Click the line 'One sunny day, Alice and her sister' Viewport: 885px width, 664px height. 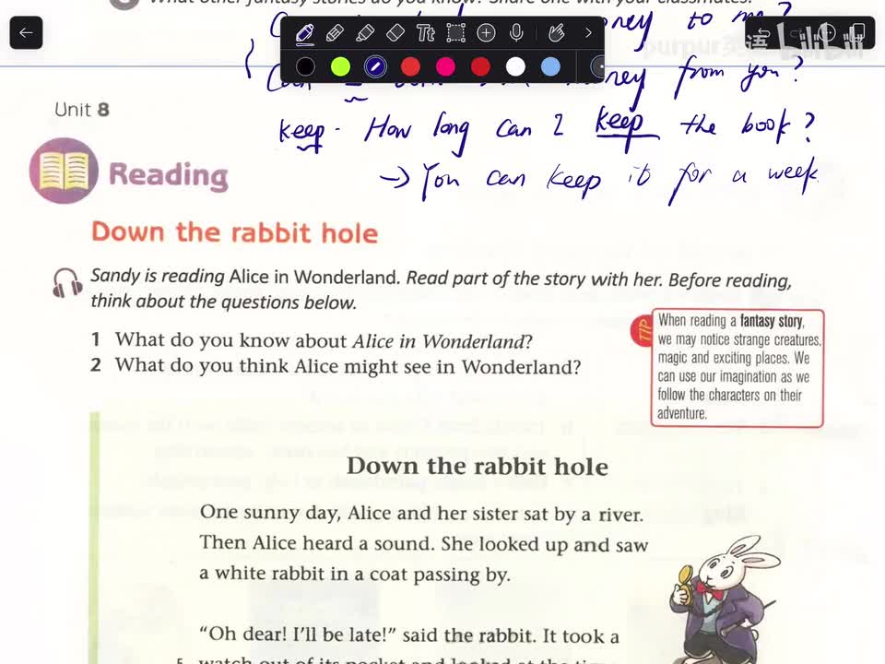[421, 514]
